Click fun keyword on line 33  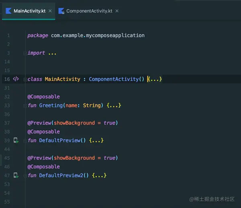point(32,105)
